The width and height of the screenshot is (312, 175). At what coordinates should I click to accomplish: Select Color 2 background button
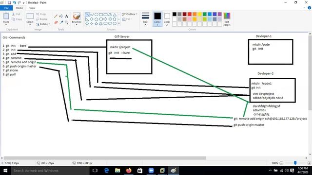coord(167,19)
